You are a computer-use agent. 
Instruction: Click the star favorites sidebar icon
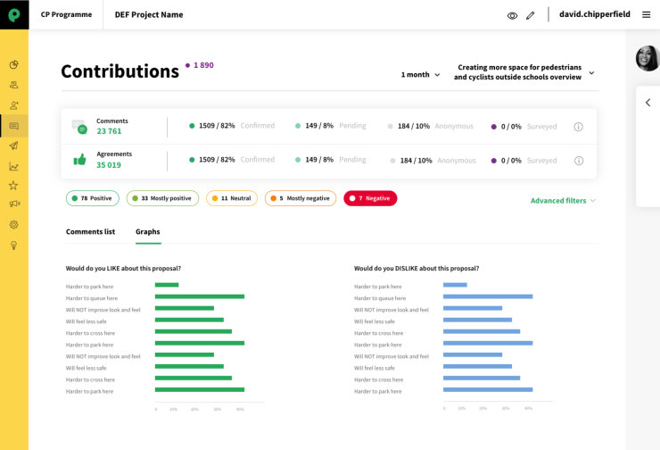[x=13, y=186]
